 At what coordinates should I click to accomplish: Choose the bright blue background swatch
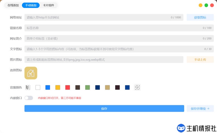pyautogui.click(x=48, y=87)
